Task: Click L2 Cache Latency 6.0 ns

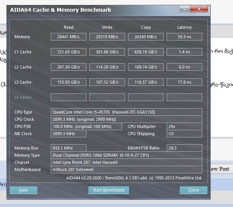Action: click(185, 67)
